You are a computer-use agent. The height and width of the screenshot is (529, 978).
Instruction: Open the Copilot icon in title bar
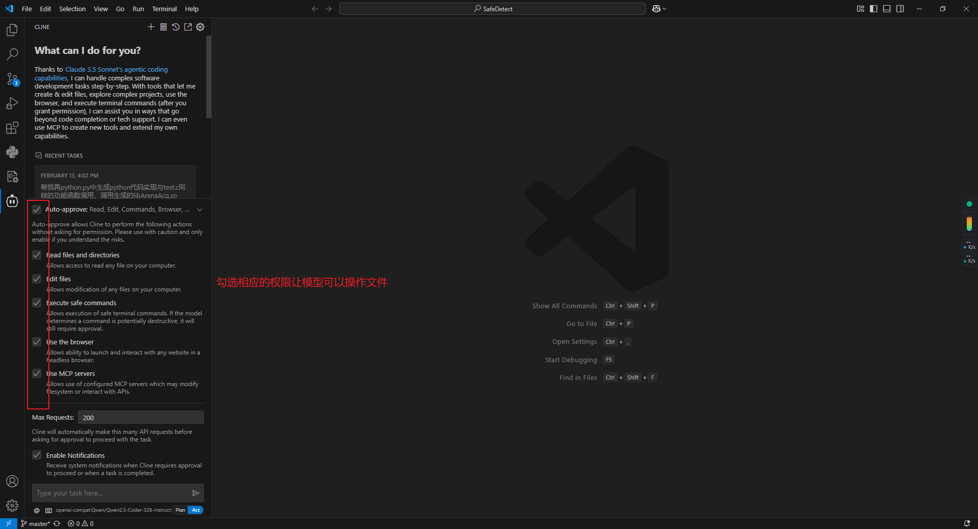tap(656, 9)
